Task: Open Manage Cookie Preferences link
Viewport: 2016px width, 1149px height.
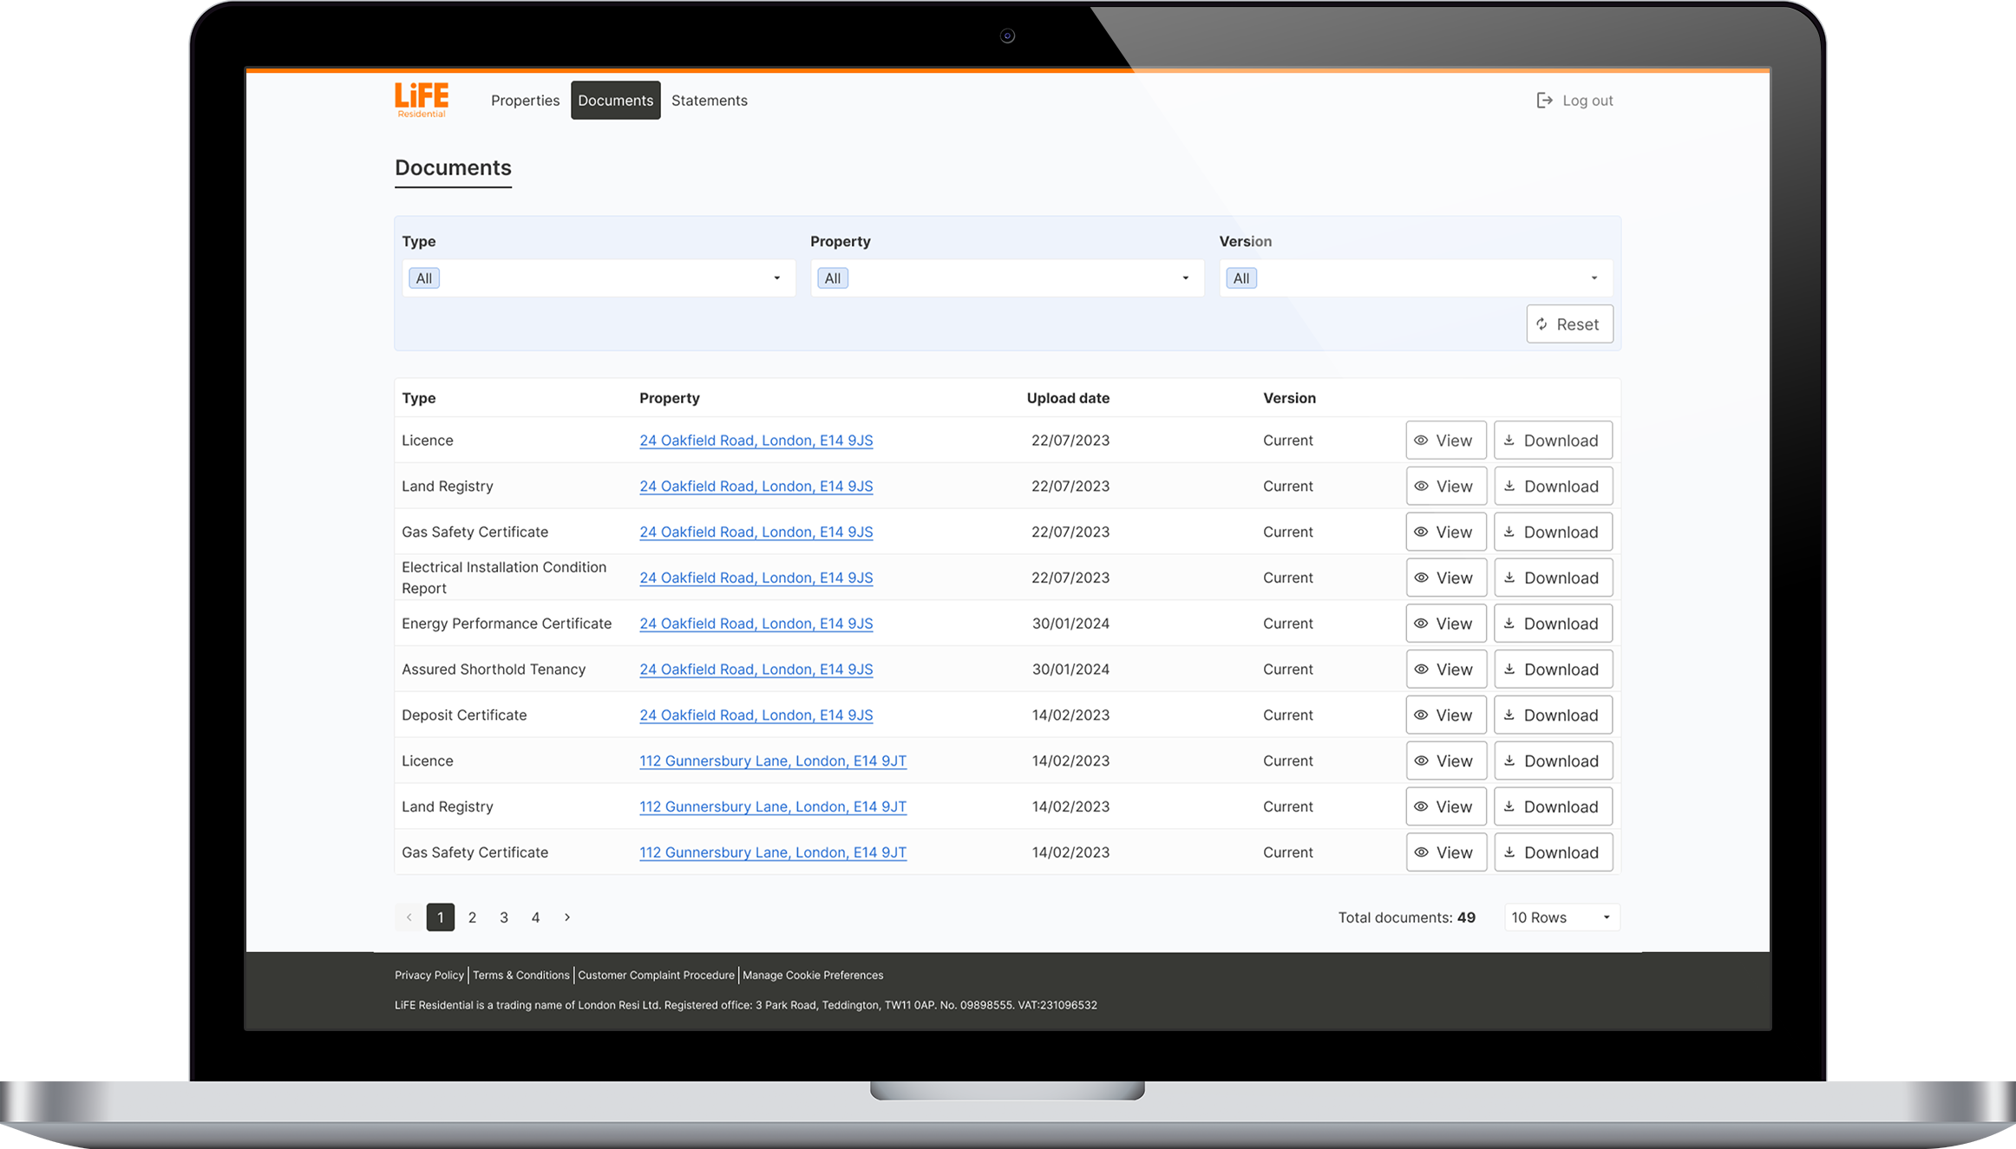Action: click(x=812, y=976)
